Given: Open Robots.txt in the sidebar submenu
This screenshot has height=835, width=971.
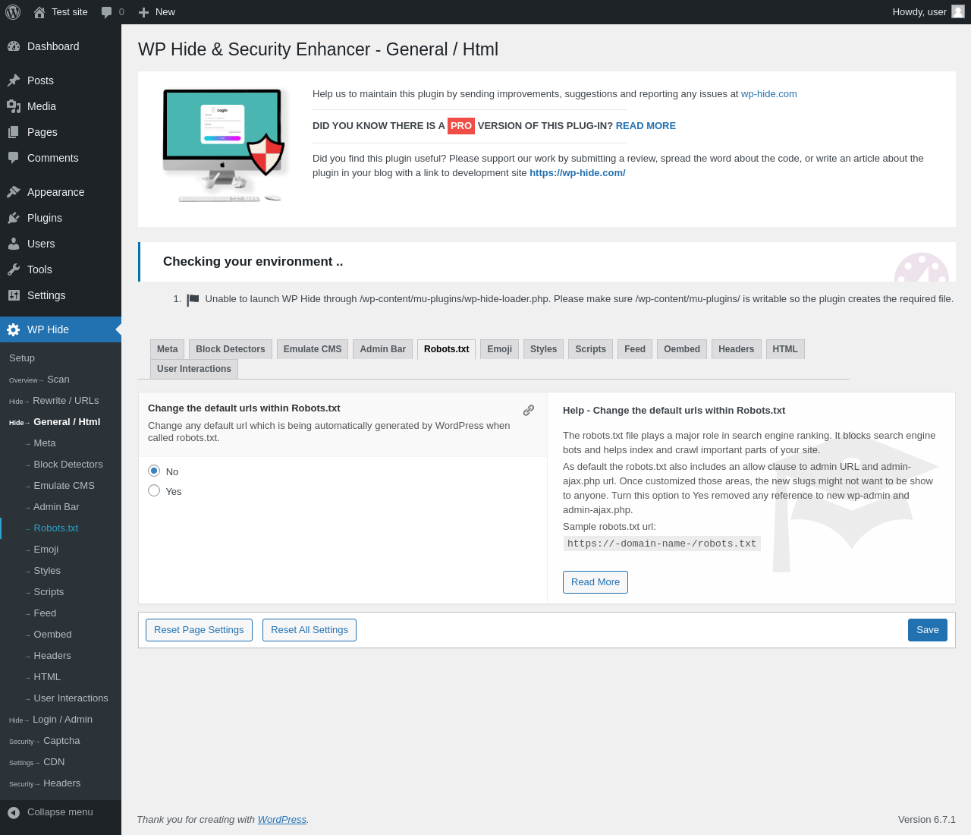Looking at the screenshot, I should coord(61,528).
